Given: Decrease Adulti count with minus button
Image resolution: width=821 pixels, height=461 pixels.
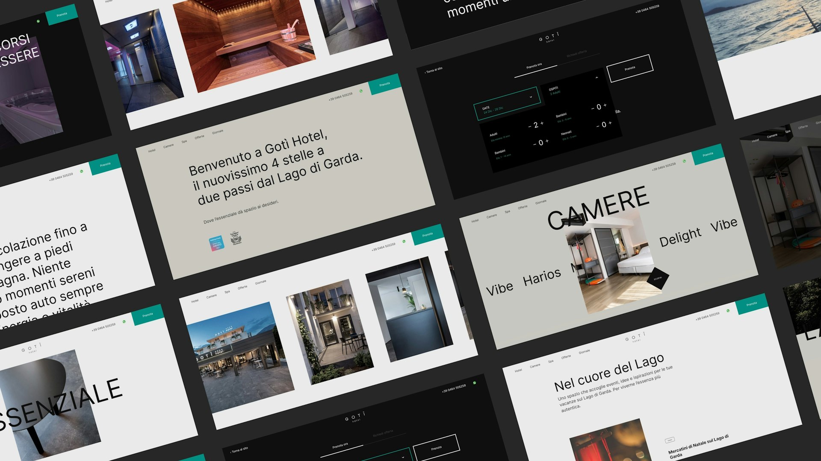Looking at the screenshot, I should pyautogui.click(x=530, y=126).
